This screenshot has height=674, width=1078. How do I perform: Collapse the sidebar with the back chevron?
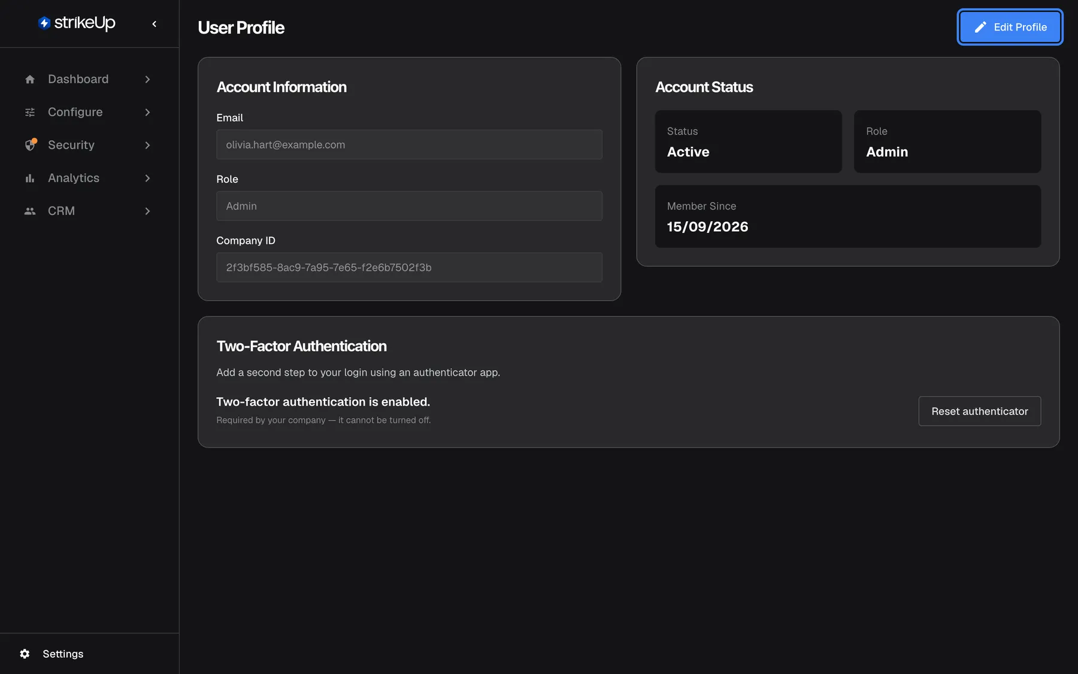pos(155,24)
